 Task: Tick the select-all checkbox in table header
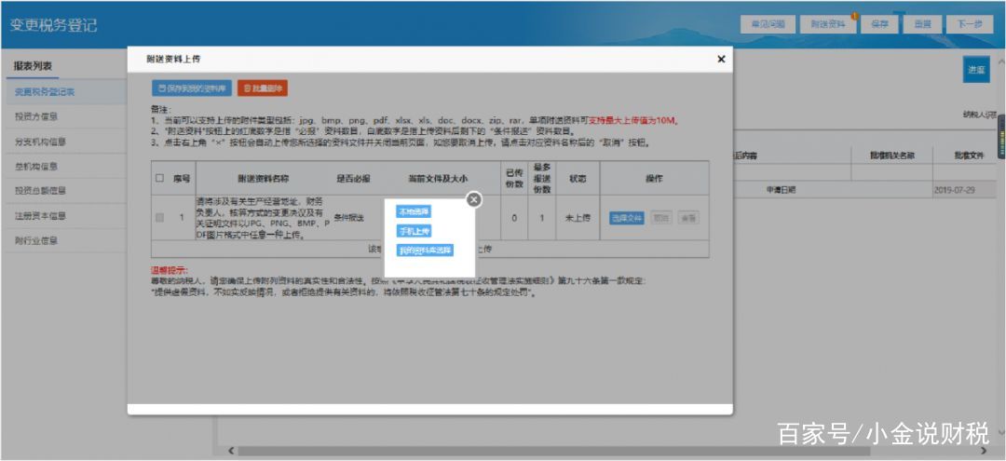(x=160, y=178)
